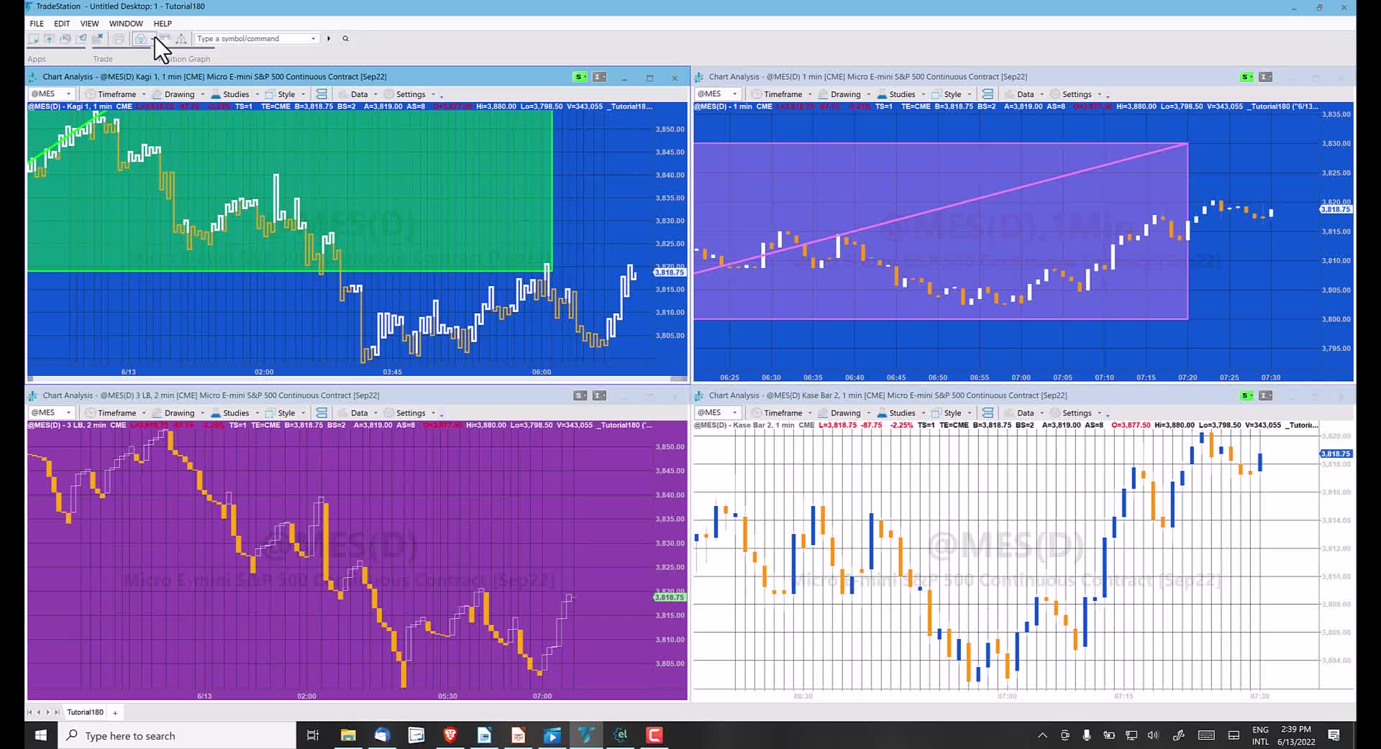The width and height of the screenshot is (1381, 749).
Task: Toggle the S link button in 3 LB chart
Action: [580, 395]
